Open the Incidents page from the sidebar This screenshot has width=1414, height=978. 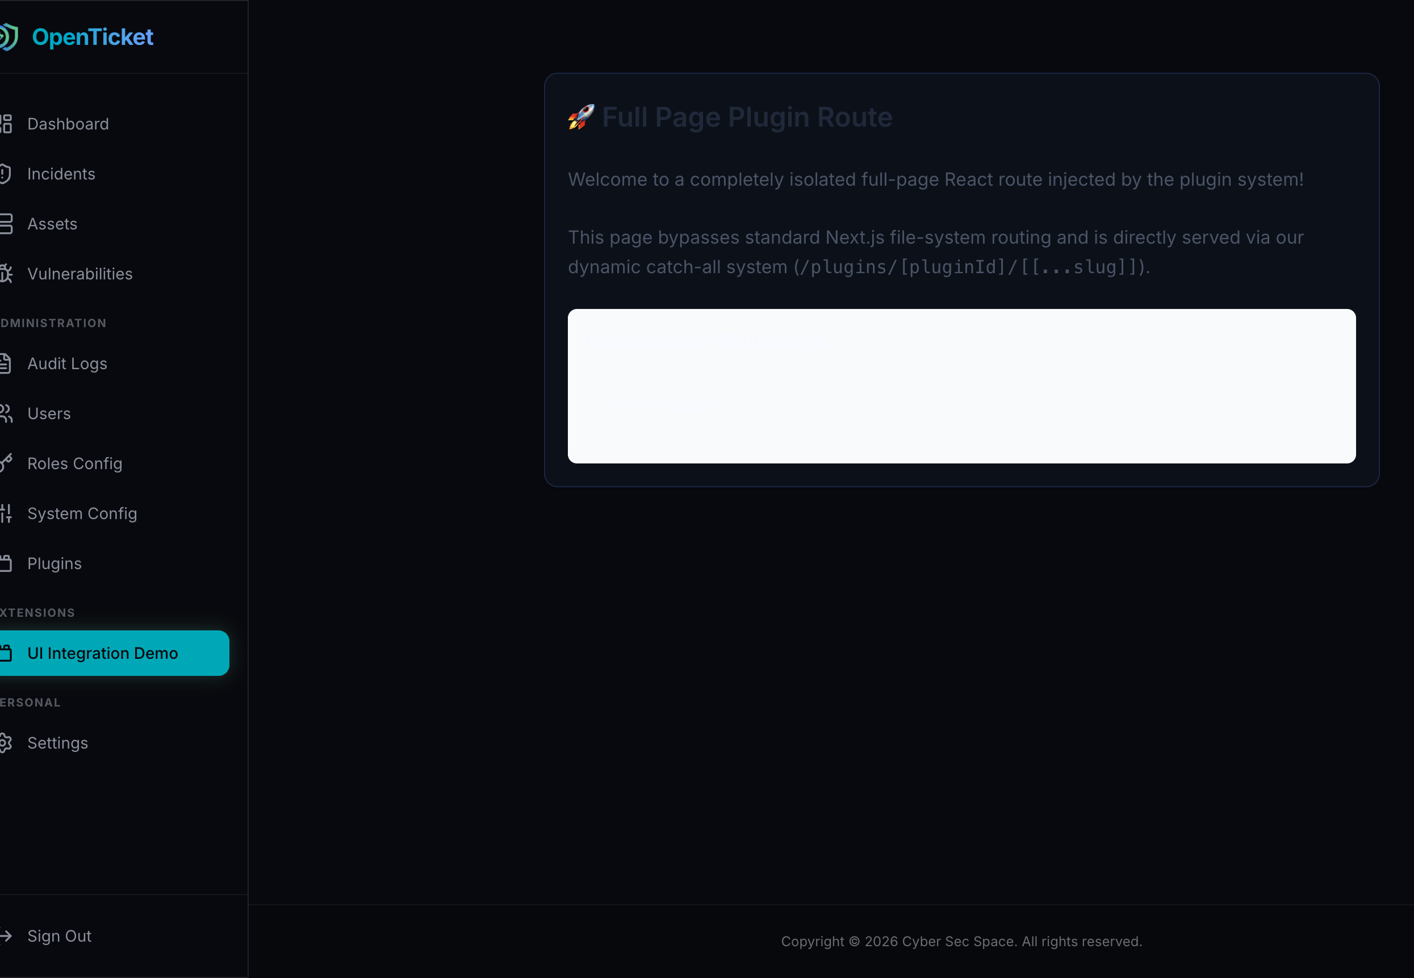(61, 173)
